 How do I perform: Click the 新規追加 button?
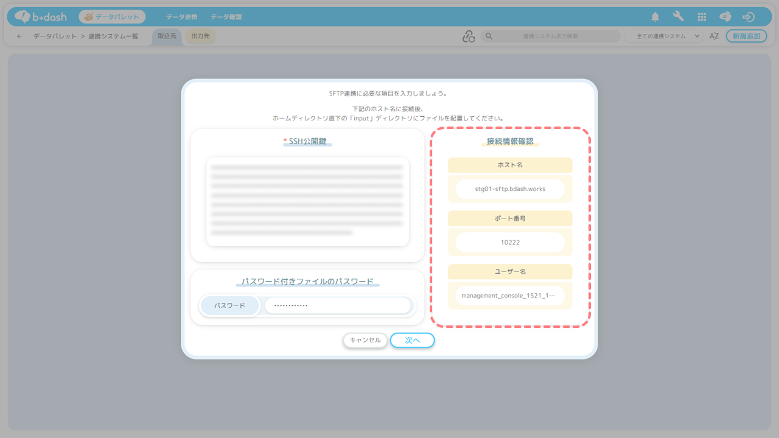pyautogui.click(x=746, y=36)
